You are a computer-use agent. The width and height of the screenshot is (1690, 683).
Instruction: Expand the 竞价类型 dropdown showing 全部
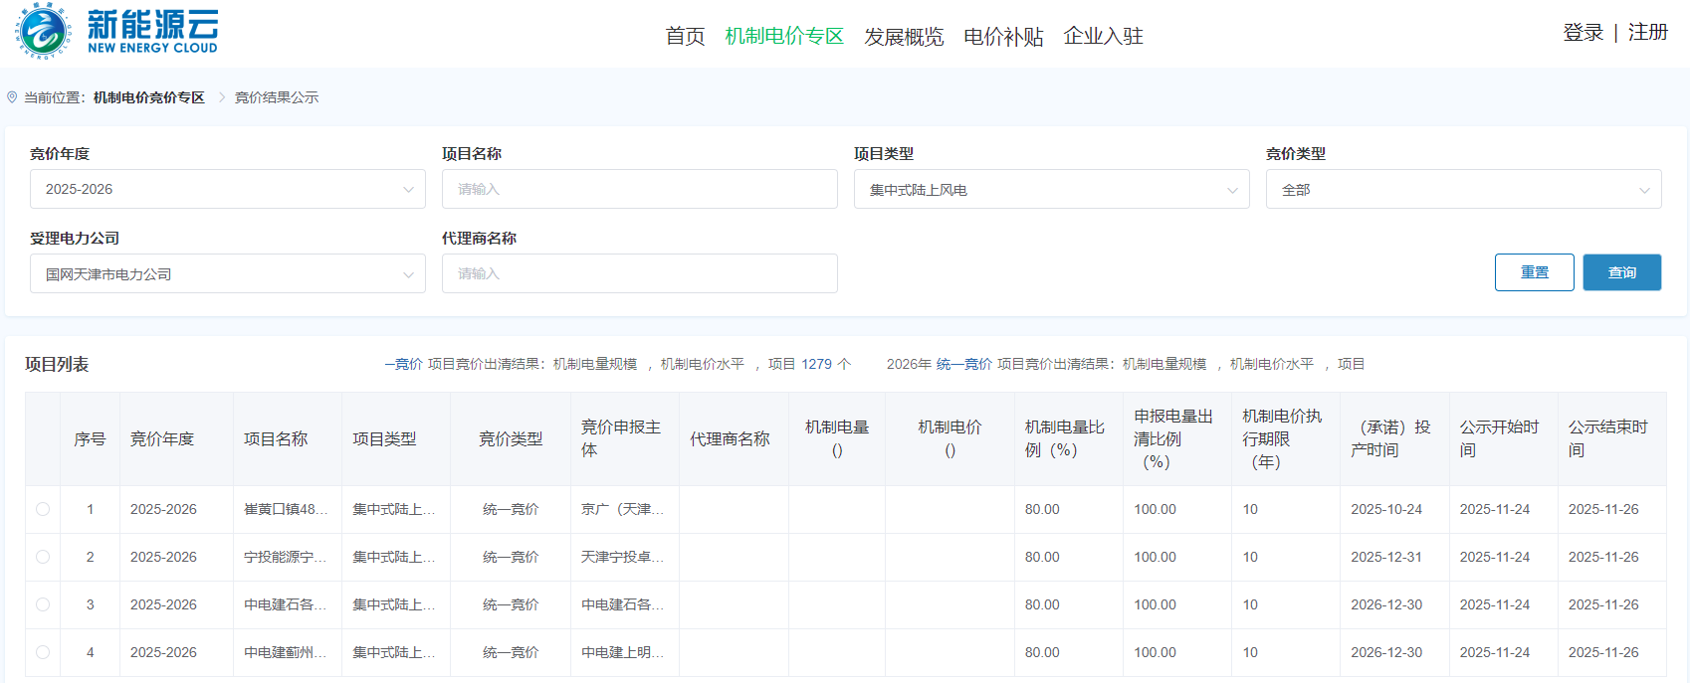click(x=1464, y=189)
